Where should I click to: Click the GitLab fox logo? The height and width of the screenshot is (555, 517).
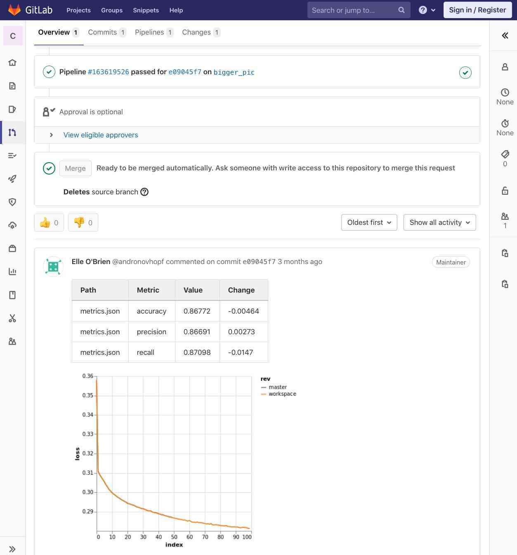[14, 10]
